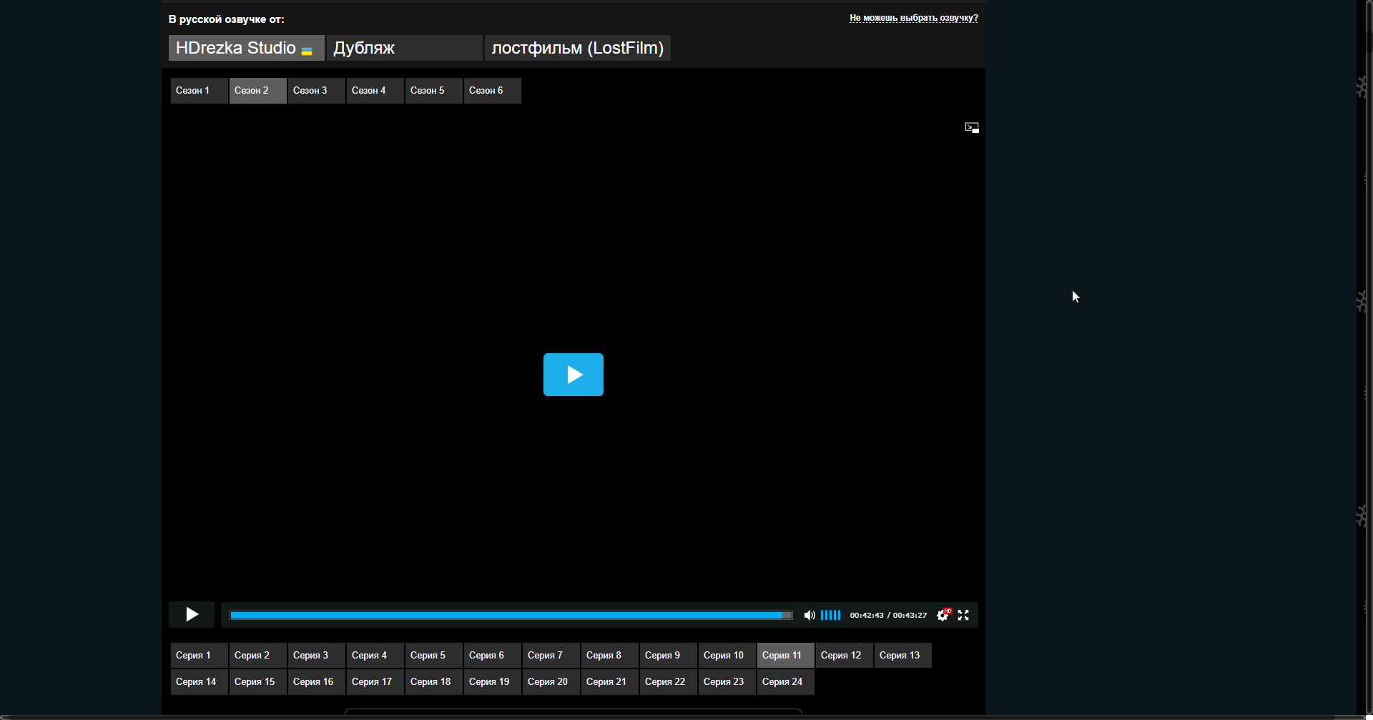
Task: Play episode Серия 12
Action: 843,656
